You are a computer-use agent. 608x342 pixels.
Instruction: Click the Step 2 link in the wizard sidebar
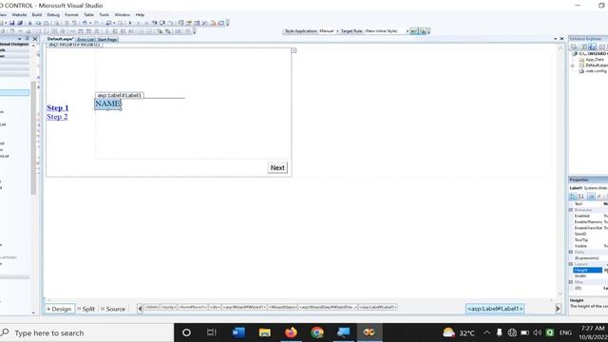click(57, 117)
